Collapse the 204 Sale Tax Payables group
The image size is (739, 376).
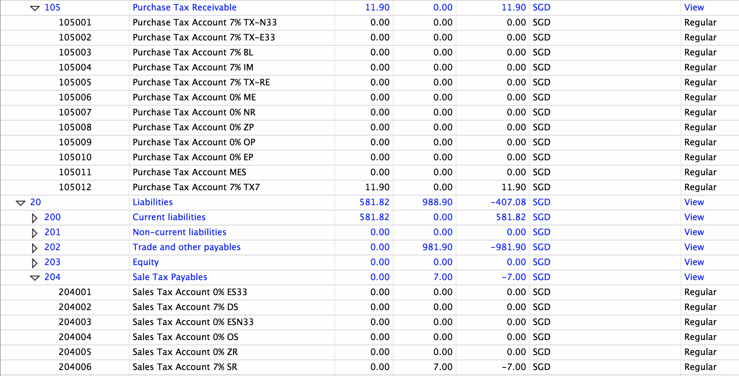pyautogui.click(x=35, y=278)
